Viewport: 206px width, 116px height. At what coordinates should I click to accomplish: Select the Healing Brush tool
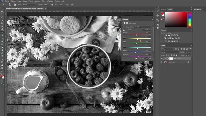click(2, 29)
